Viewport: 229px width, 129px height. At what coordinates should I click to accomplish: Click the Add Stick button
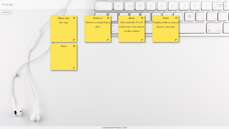pyautogui.click(x=7, y=12)
